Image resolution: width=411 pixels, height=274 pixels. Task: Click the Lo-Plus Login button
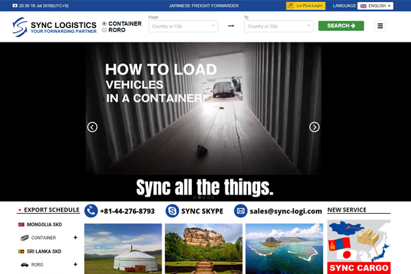(x=306, y=5)
